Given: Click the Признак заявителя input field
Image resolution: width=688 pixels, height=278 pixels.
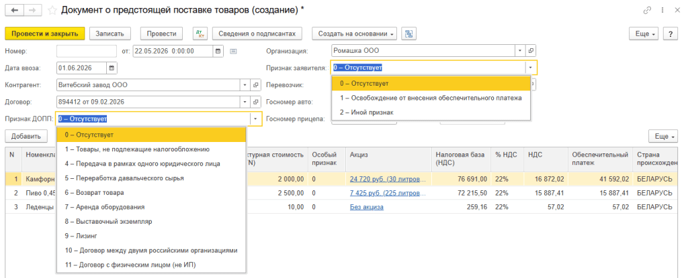Looking at the screenshot, I should pyautogui.click(x=428, y=68).
